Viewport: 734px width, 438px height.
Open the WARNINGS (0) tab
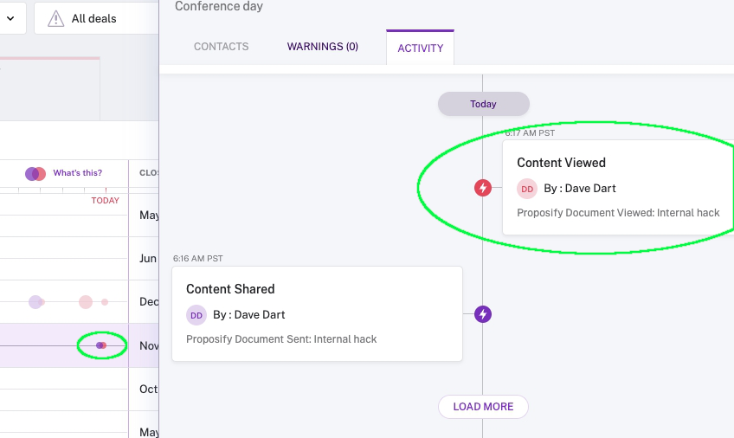[323, 47]
